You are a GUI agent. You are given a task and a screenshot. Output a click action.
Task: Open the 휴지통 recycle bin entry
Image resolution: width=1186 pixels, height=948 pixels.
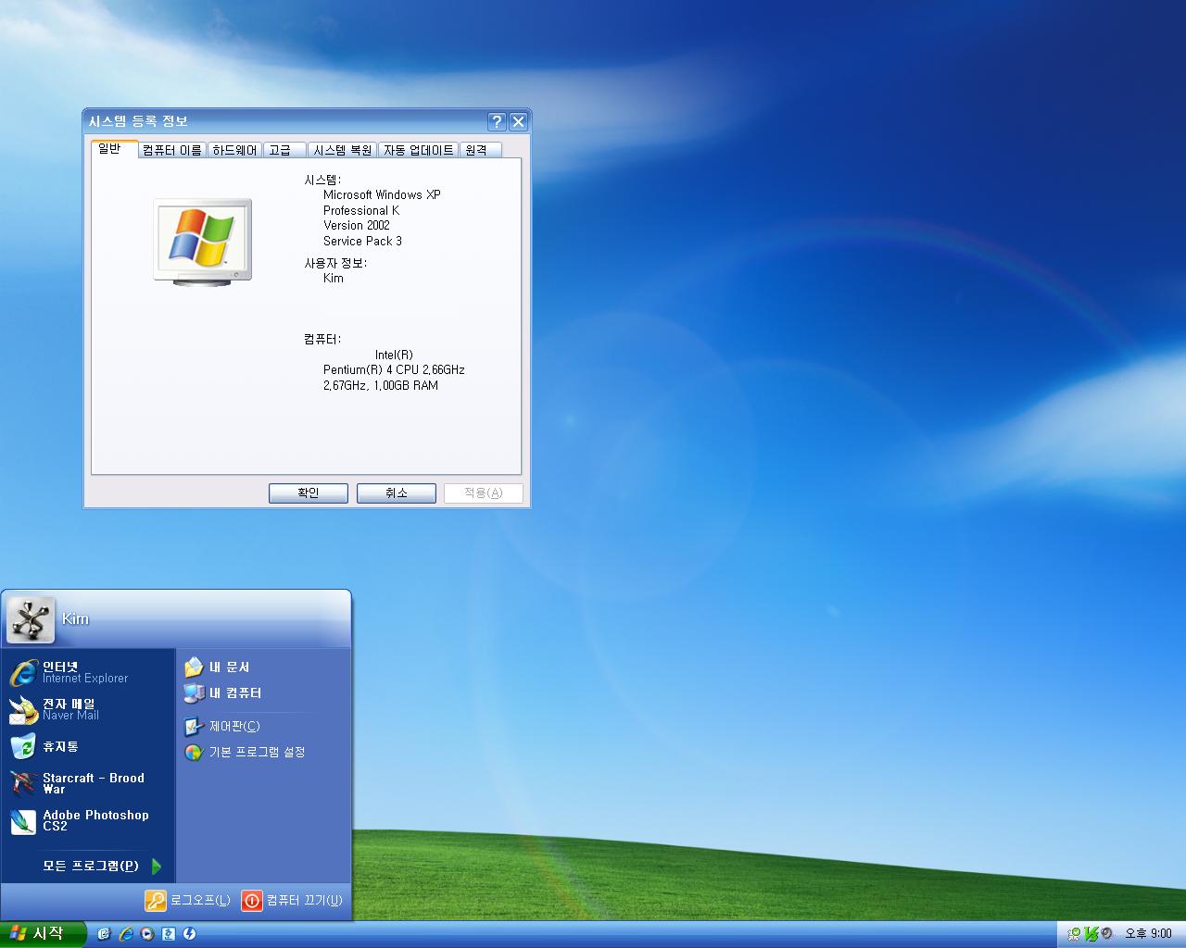[x=88, y=746]
